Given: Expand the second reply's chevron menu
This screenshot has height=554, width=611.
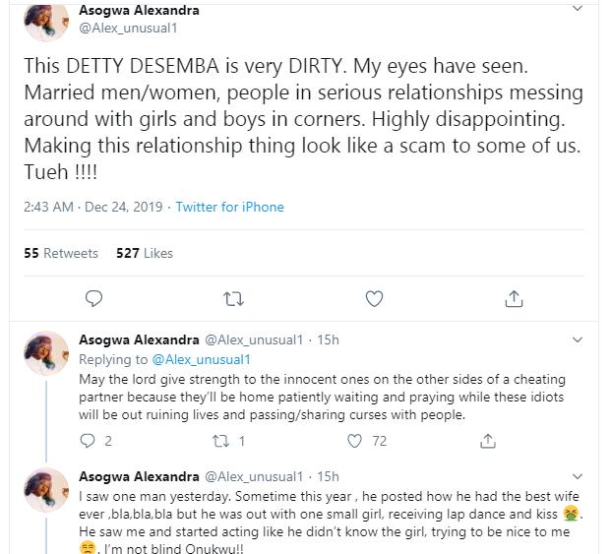Looking at the screenshot, I should pyautogui.click(x=579, y=476).
